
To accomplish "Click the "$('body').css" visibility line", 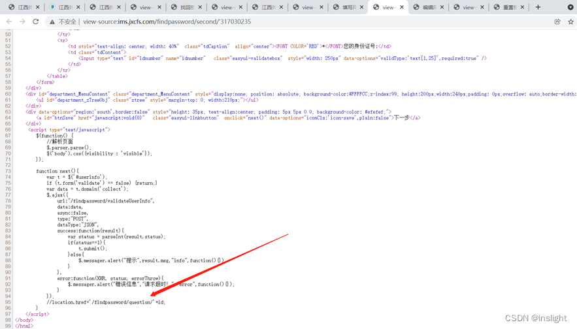I will pos(99,153).
